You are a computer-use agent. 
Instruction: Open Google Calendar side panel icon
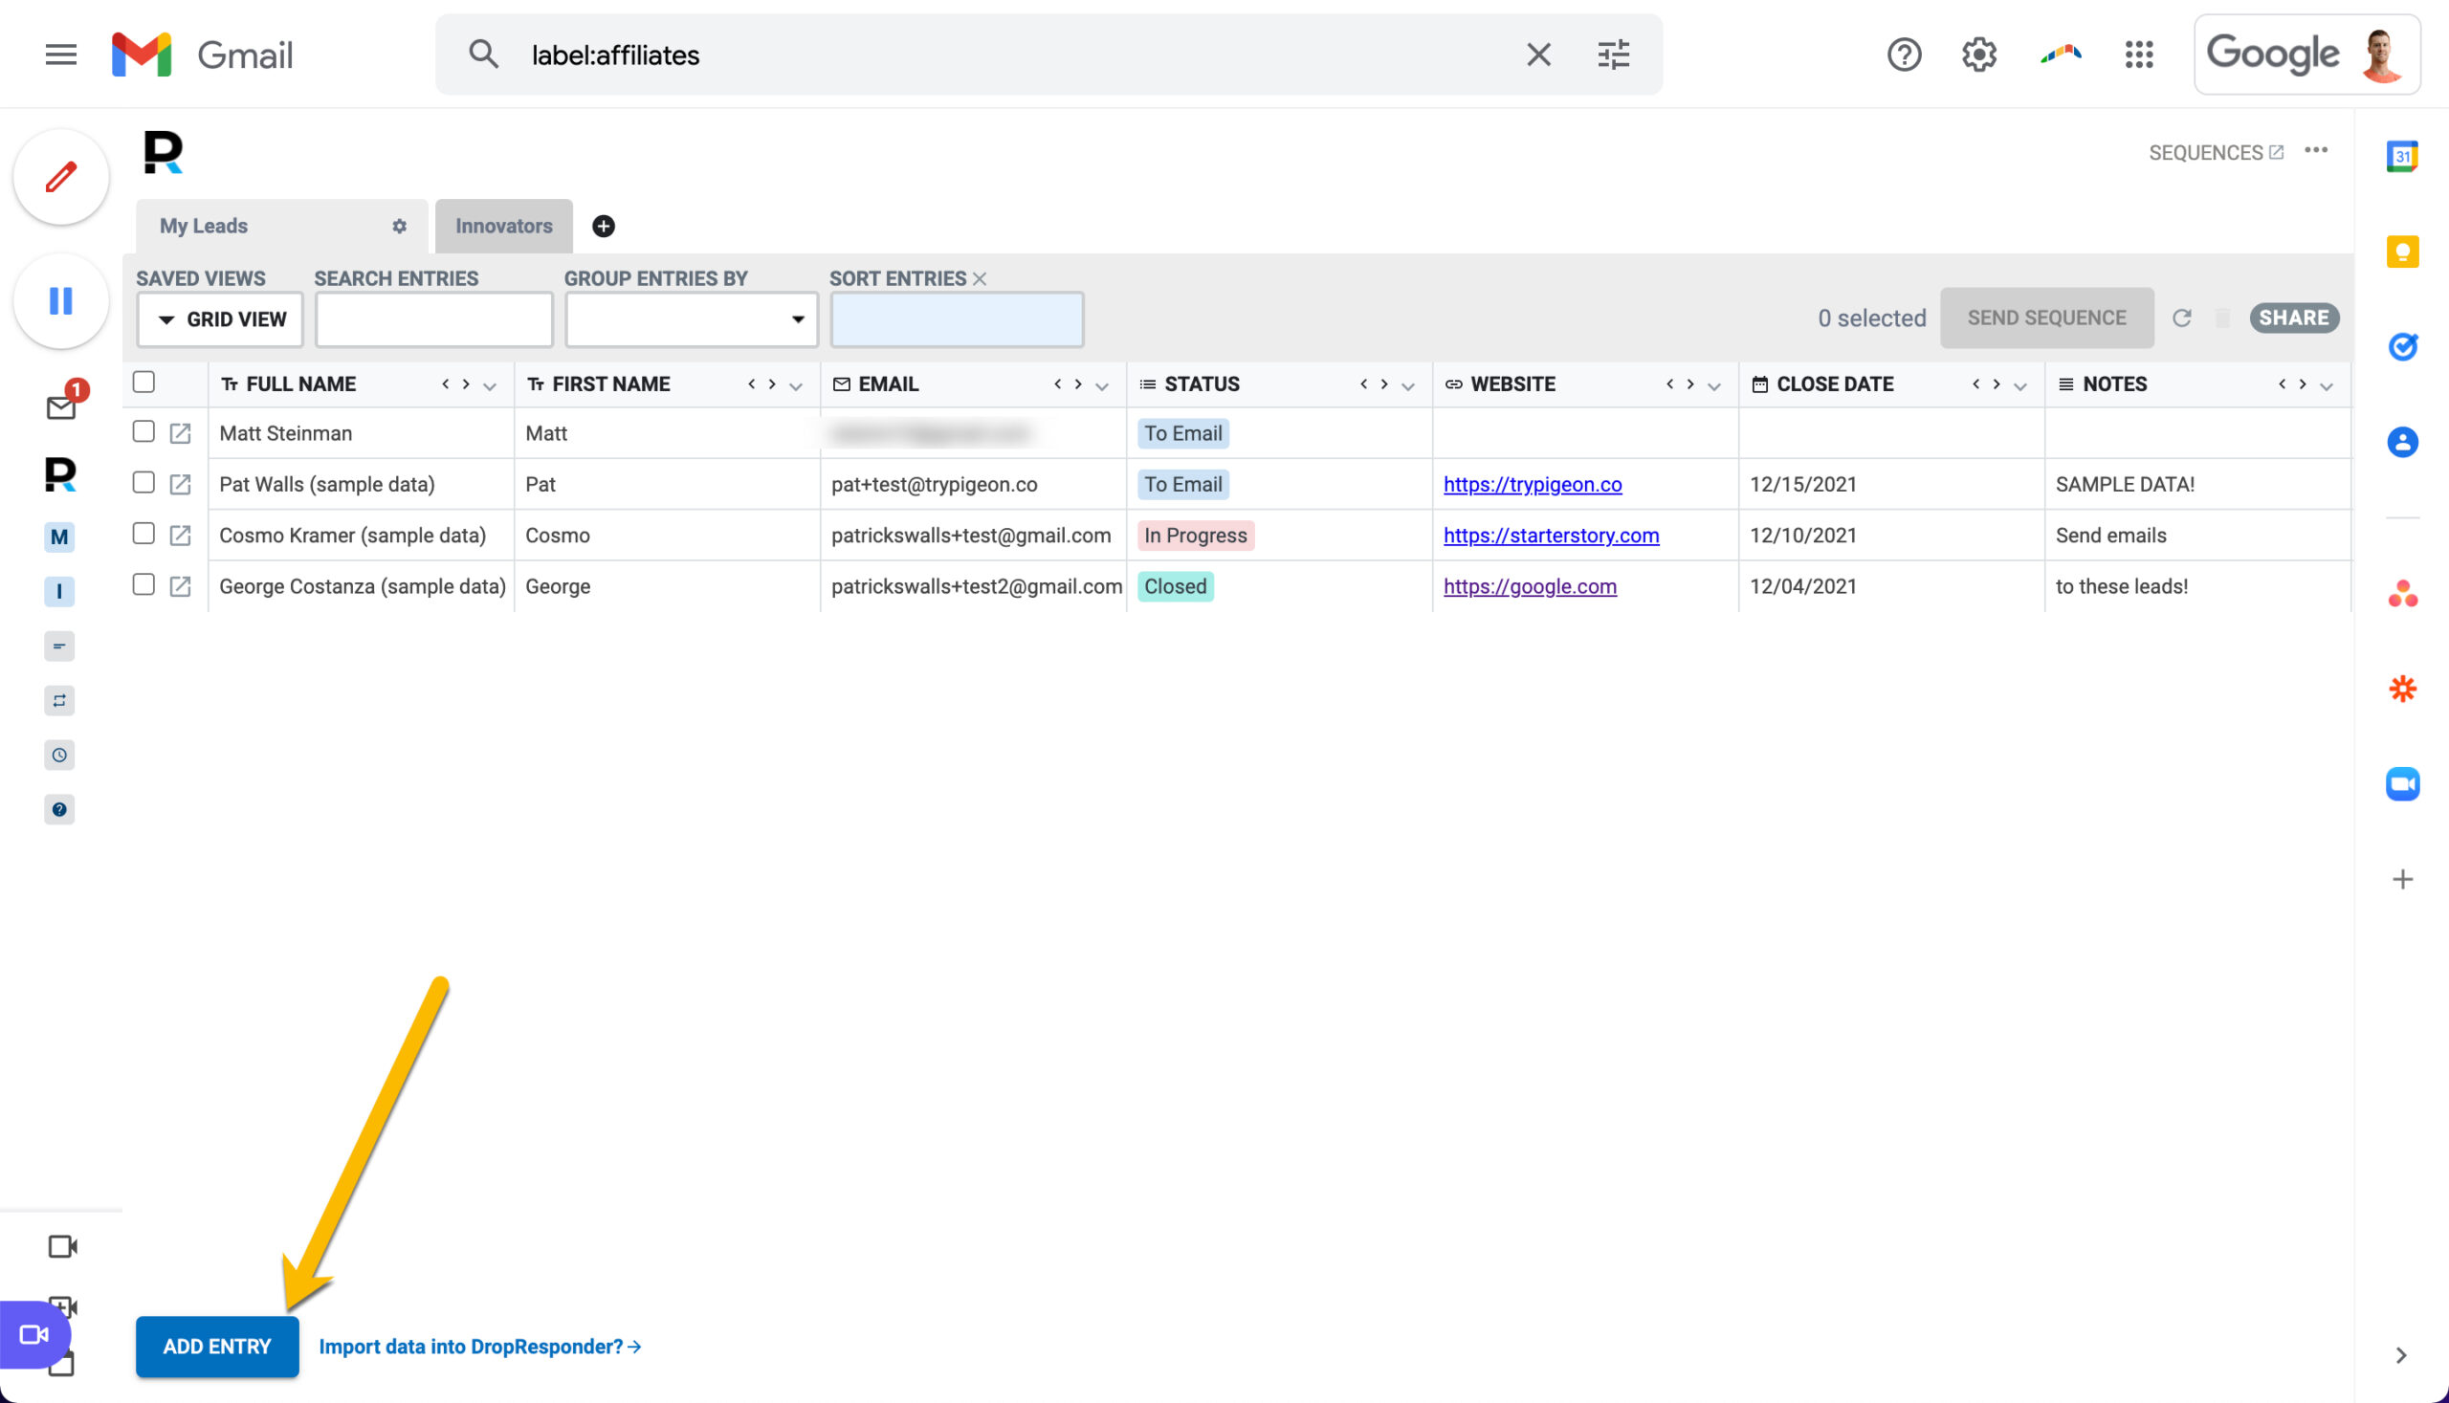2402,156
